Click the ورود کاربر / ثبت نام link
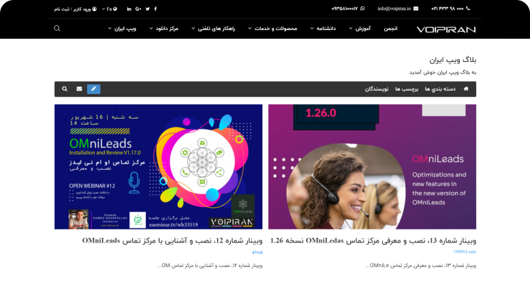The image size is (530, 295). [76, 9]
